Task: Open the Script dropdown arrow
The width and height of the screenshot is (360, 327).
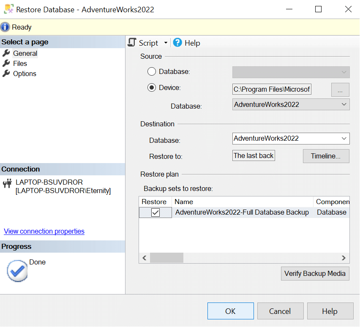Action: click(165, 43)
